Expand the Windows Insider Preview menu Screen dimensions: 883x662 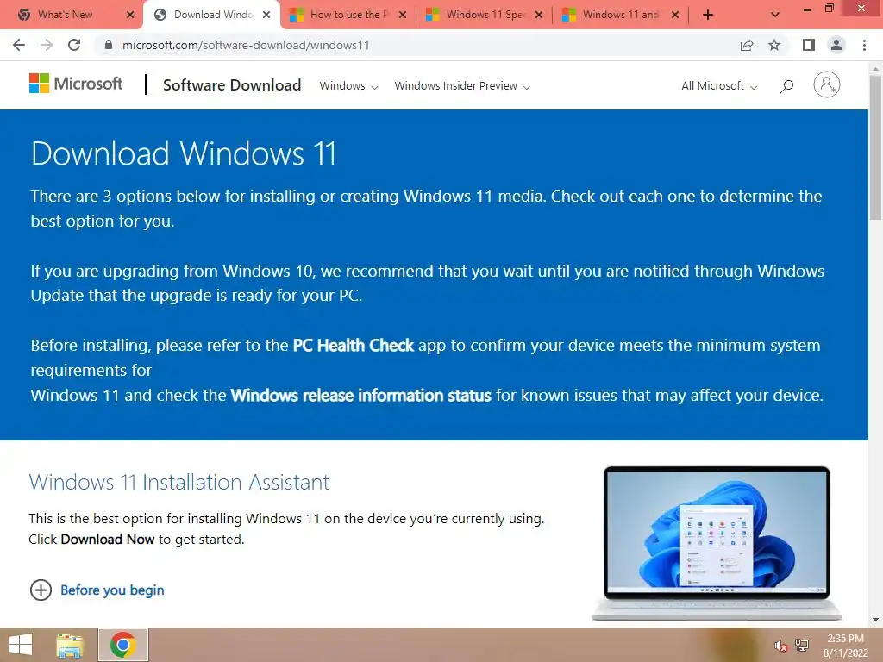(462, 86)
